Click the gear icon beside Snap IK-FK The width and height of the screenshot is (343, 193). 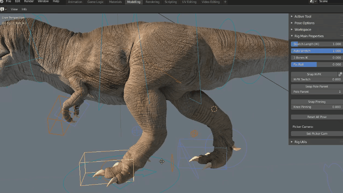coord(340,74)
